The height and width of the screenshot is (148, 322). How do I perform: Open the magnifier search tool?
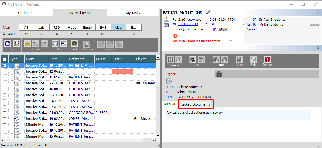[x=16, y=44]
